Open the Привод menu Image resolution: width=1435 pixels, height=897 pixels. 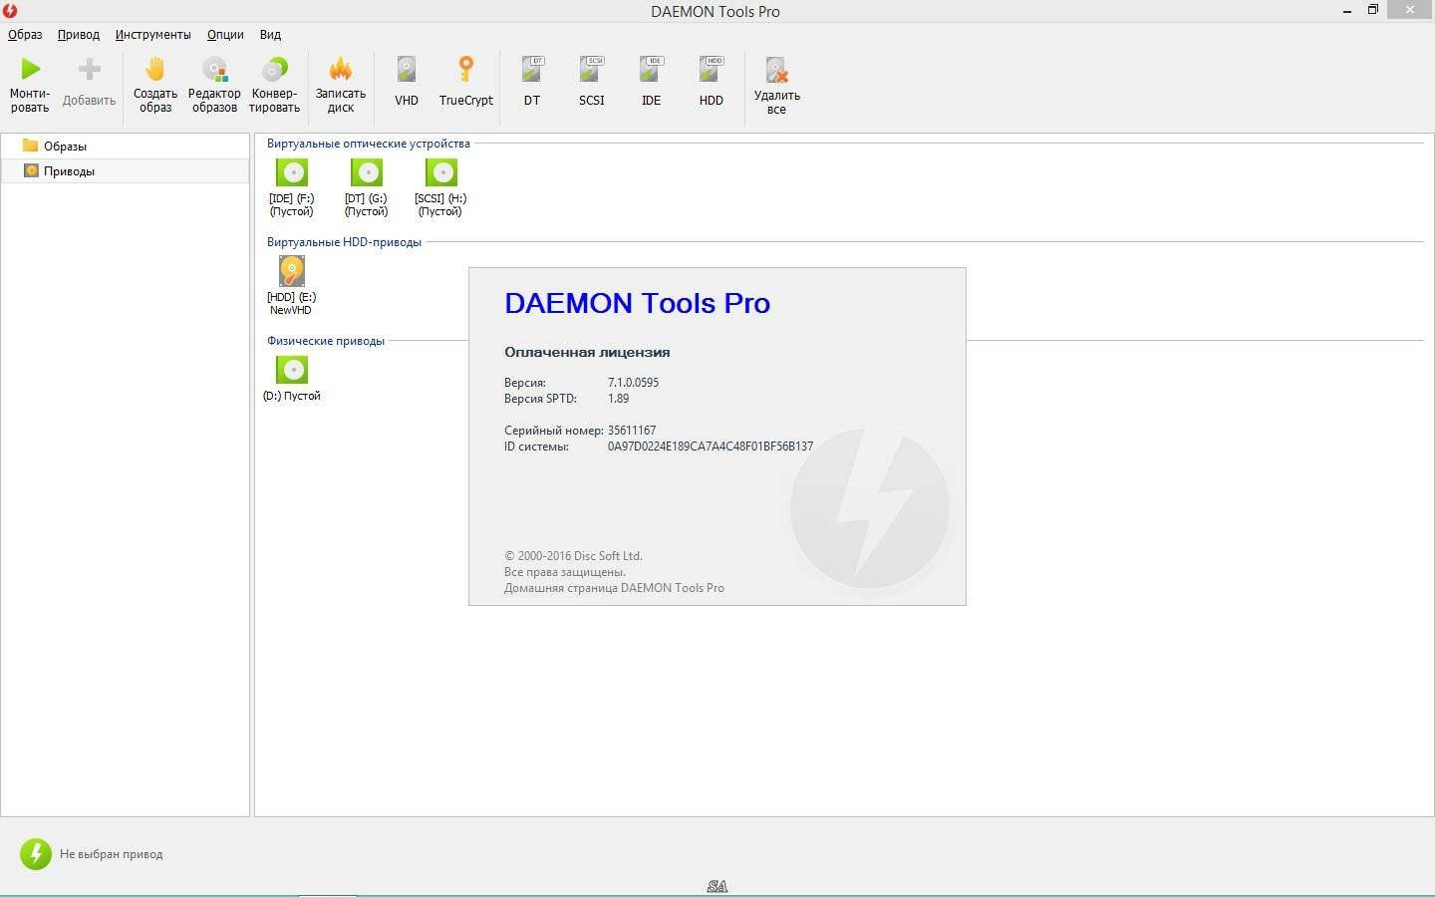tap(79, 34)
